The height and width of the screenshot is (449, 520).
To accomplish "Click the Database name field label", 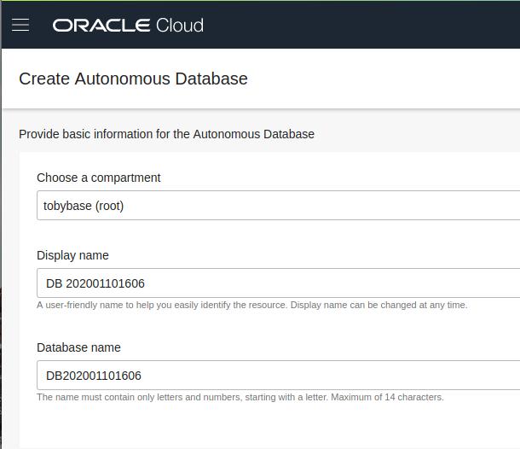I will 78,347.
